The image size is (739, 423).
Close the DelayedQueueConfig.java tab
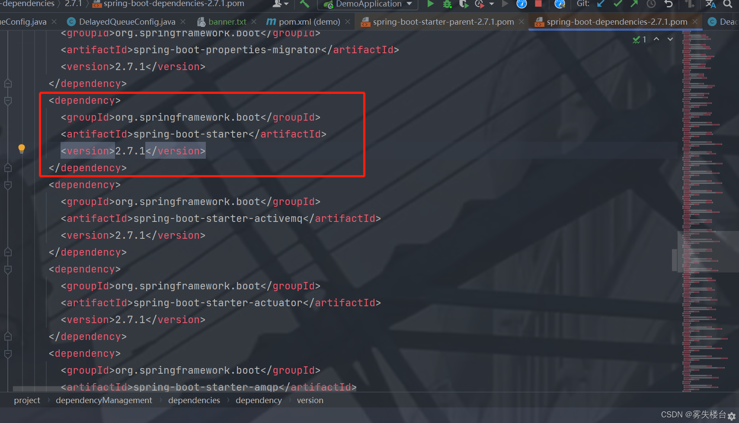click(183, 22)
